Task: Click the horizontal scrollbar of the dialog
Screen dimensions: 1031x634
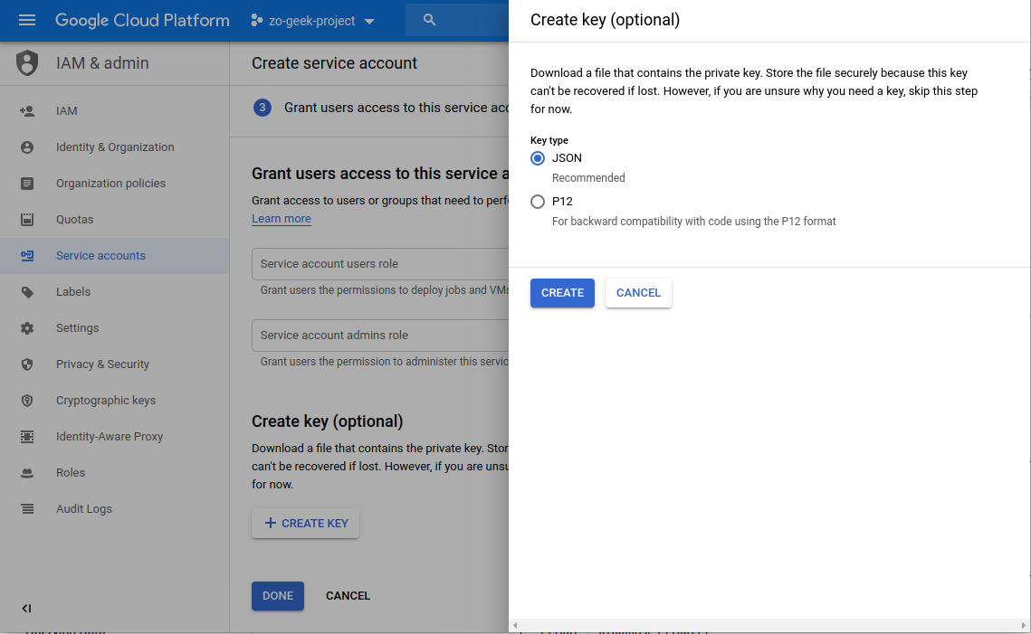Action: [769, 626]
